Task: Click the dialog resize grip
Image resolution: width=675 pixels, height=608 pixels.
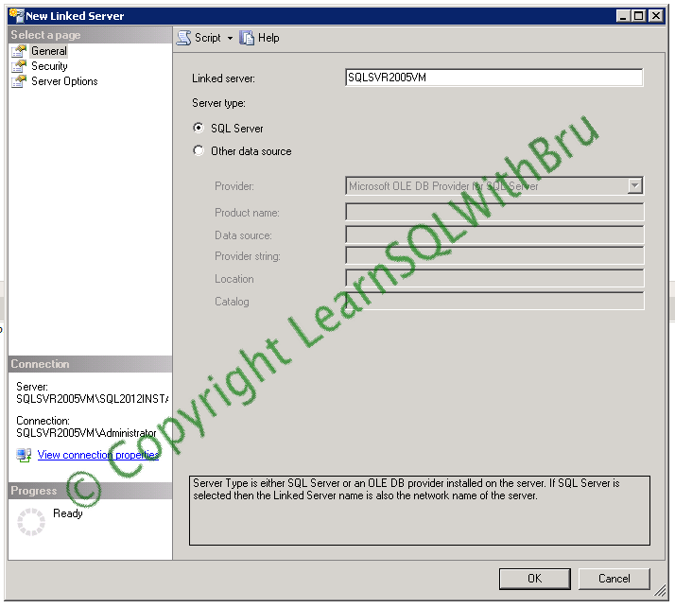Action: [x=660, y=591]
